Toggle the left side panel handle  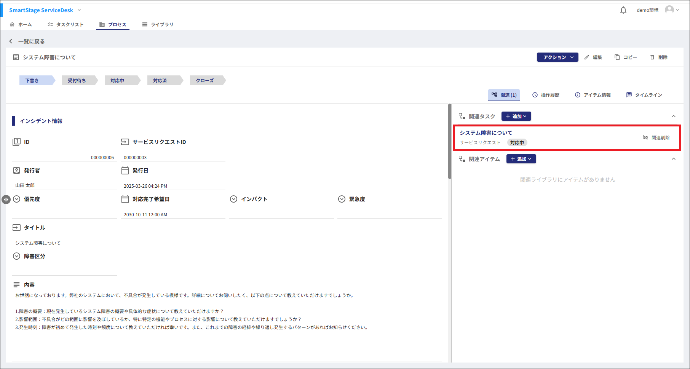(x=6, y=199)
